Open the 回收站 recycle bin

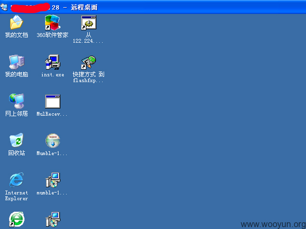[17, 140]
